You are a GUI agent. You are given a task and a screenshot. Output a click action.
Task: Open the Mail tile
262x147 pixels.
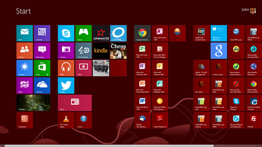coord(24,33)
